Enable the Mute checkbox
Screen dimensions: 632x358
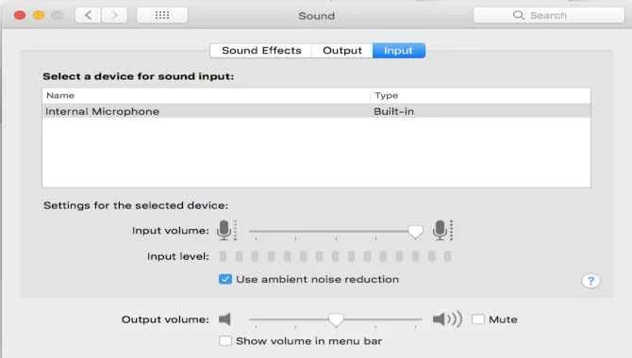point(478,319)
